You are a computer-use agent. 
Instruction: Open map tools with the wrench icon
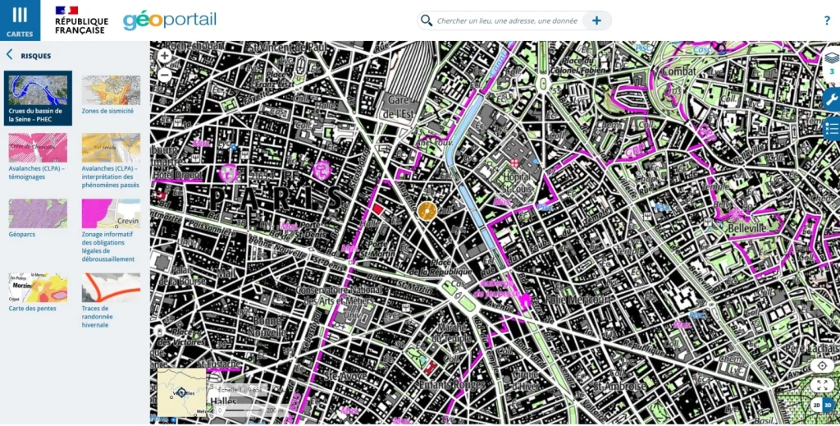click(x=832, y=99)
